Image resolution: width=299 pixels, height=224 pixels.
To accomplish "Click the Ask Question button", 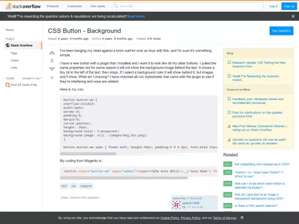I will (x=281, y=30).
